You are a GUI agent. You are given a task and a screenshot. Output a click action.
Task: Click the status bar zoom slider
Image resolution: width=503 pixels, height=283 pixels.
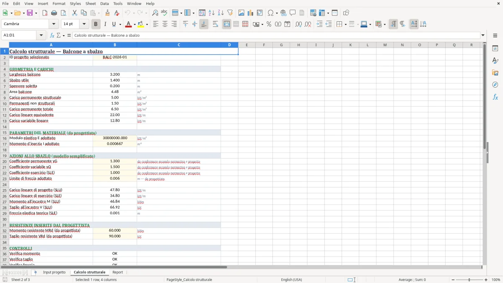tap(469, 280)
